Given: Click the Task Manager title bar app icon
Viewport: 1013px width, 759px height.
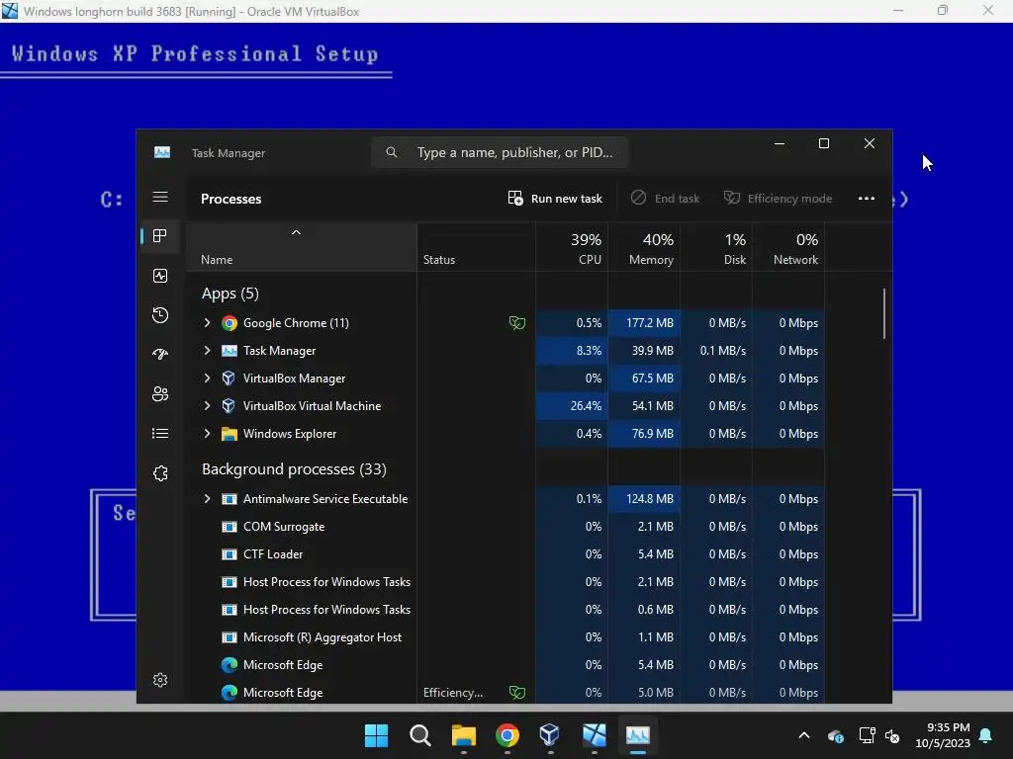Looking at the screenshot, I should [x=162, y=152].
